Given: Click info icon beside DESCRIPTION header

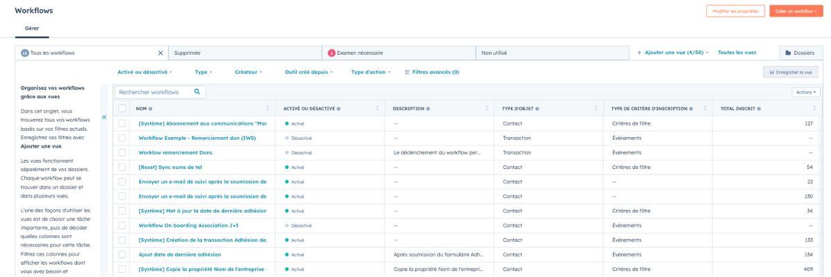Looking at the screenshot, I should (x=428, y=109).
